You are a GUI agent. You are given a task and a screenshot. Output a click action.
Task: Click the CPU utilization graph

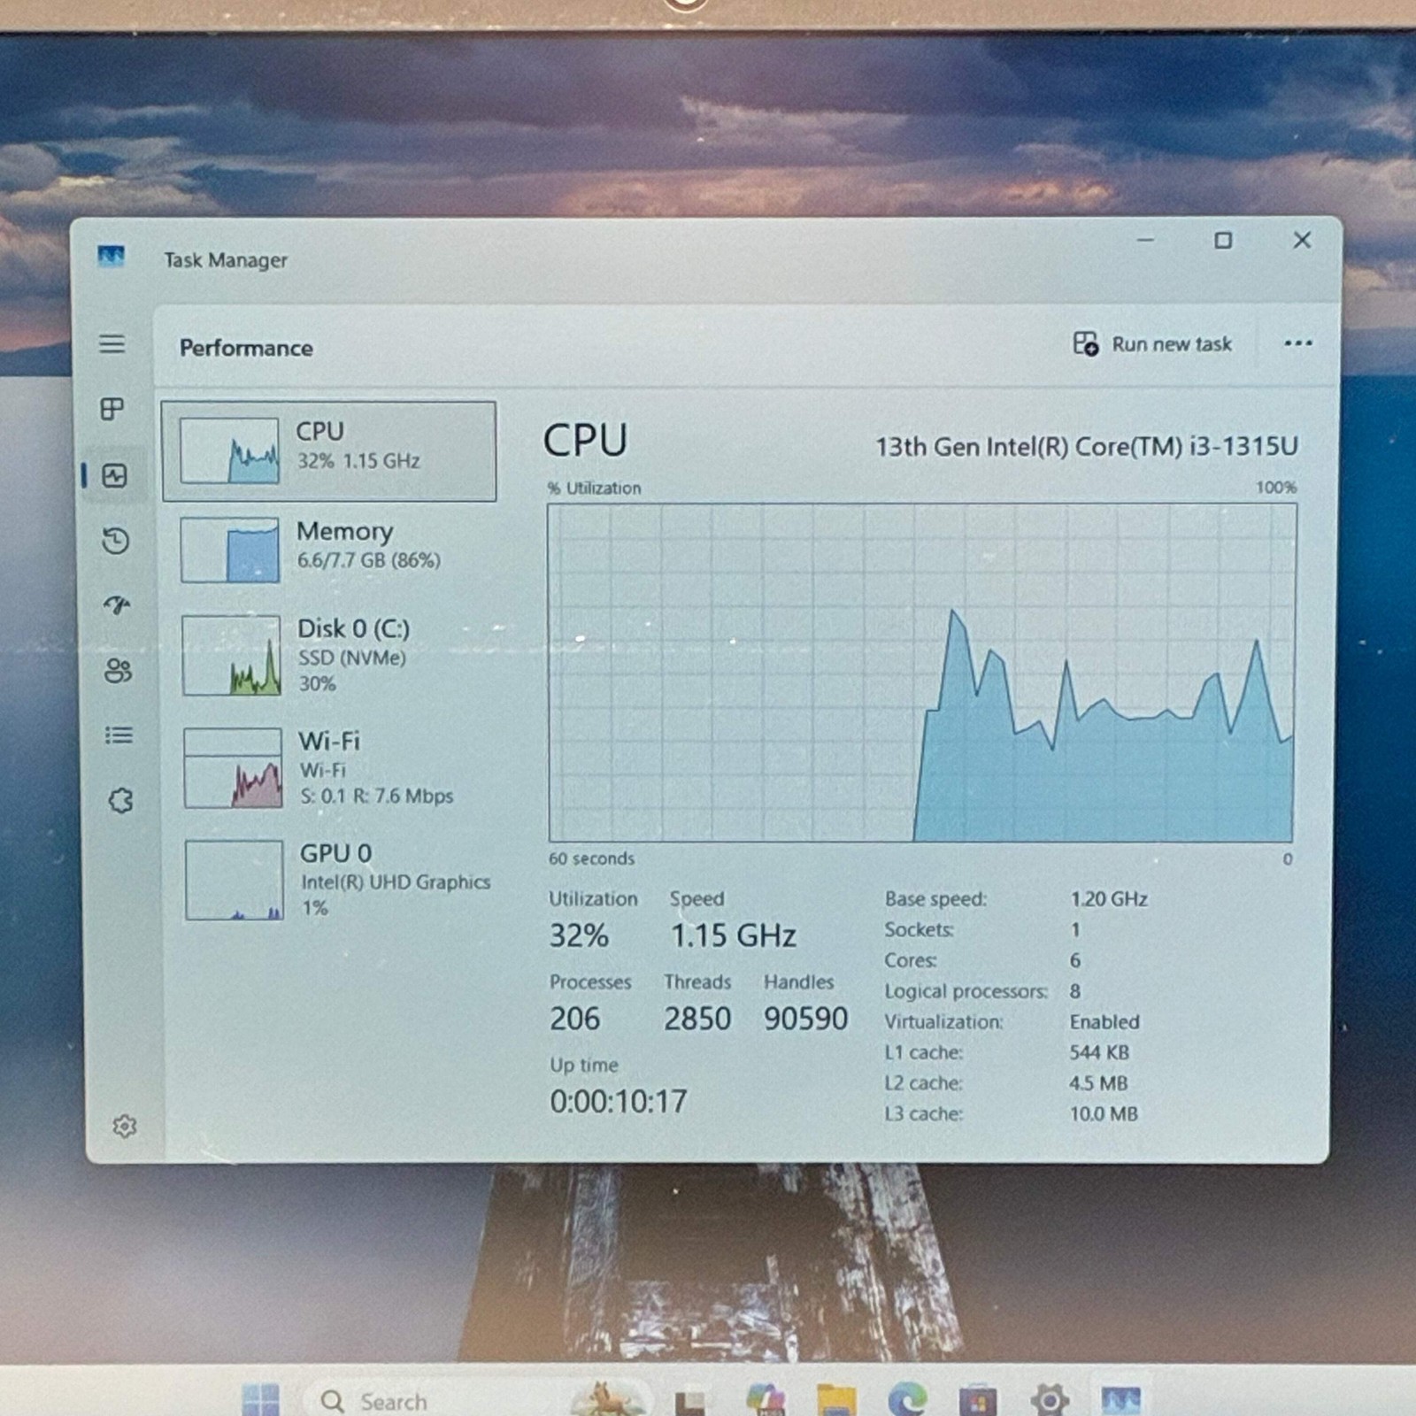pyautogui.click(x=921, y=673)
